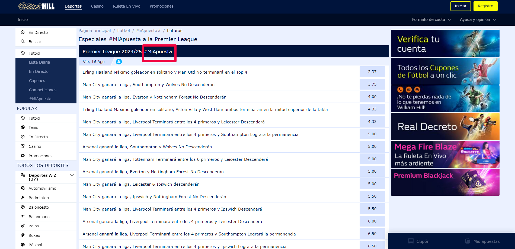Image resolution: width=515 pixels, height=249 pixels.
Task: Collapse the Deportes A-Z list chevron
Action: click(72, 175)
